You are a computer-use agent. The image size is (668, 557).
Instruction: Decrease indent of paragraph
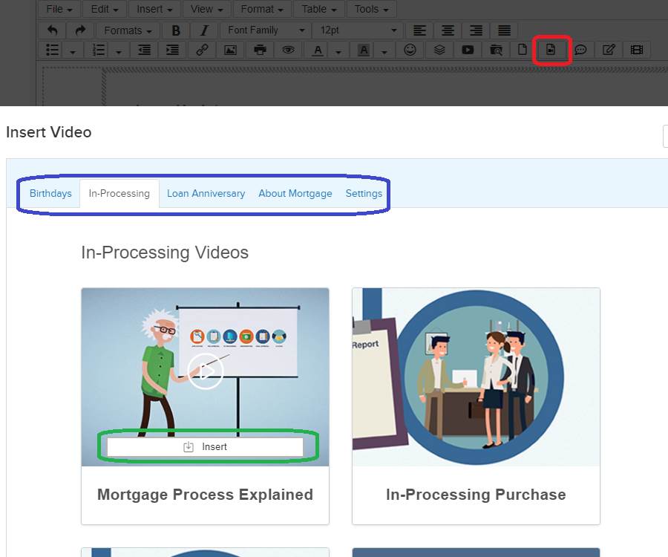coord(145,50)
